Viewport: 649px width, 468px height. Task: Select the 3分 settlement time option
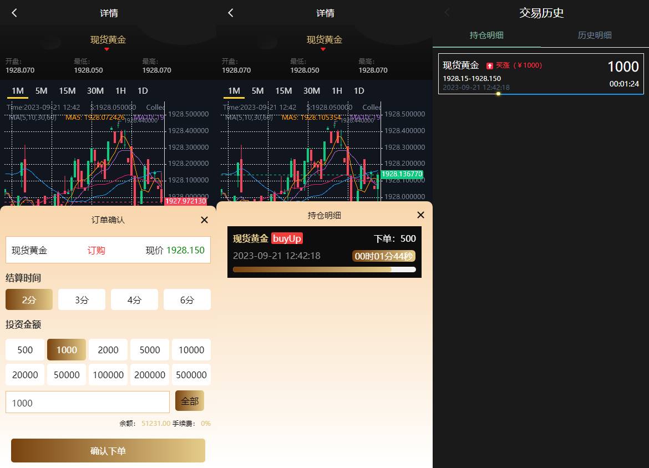82,299
